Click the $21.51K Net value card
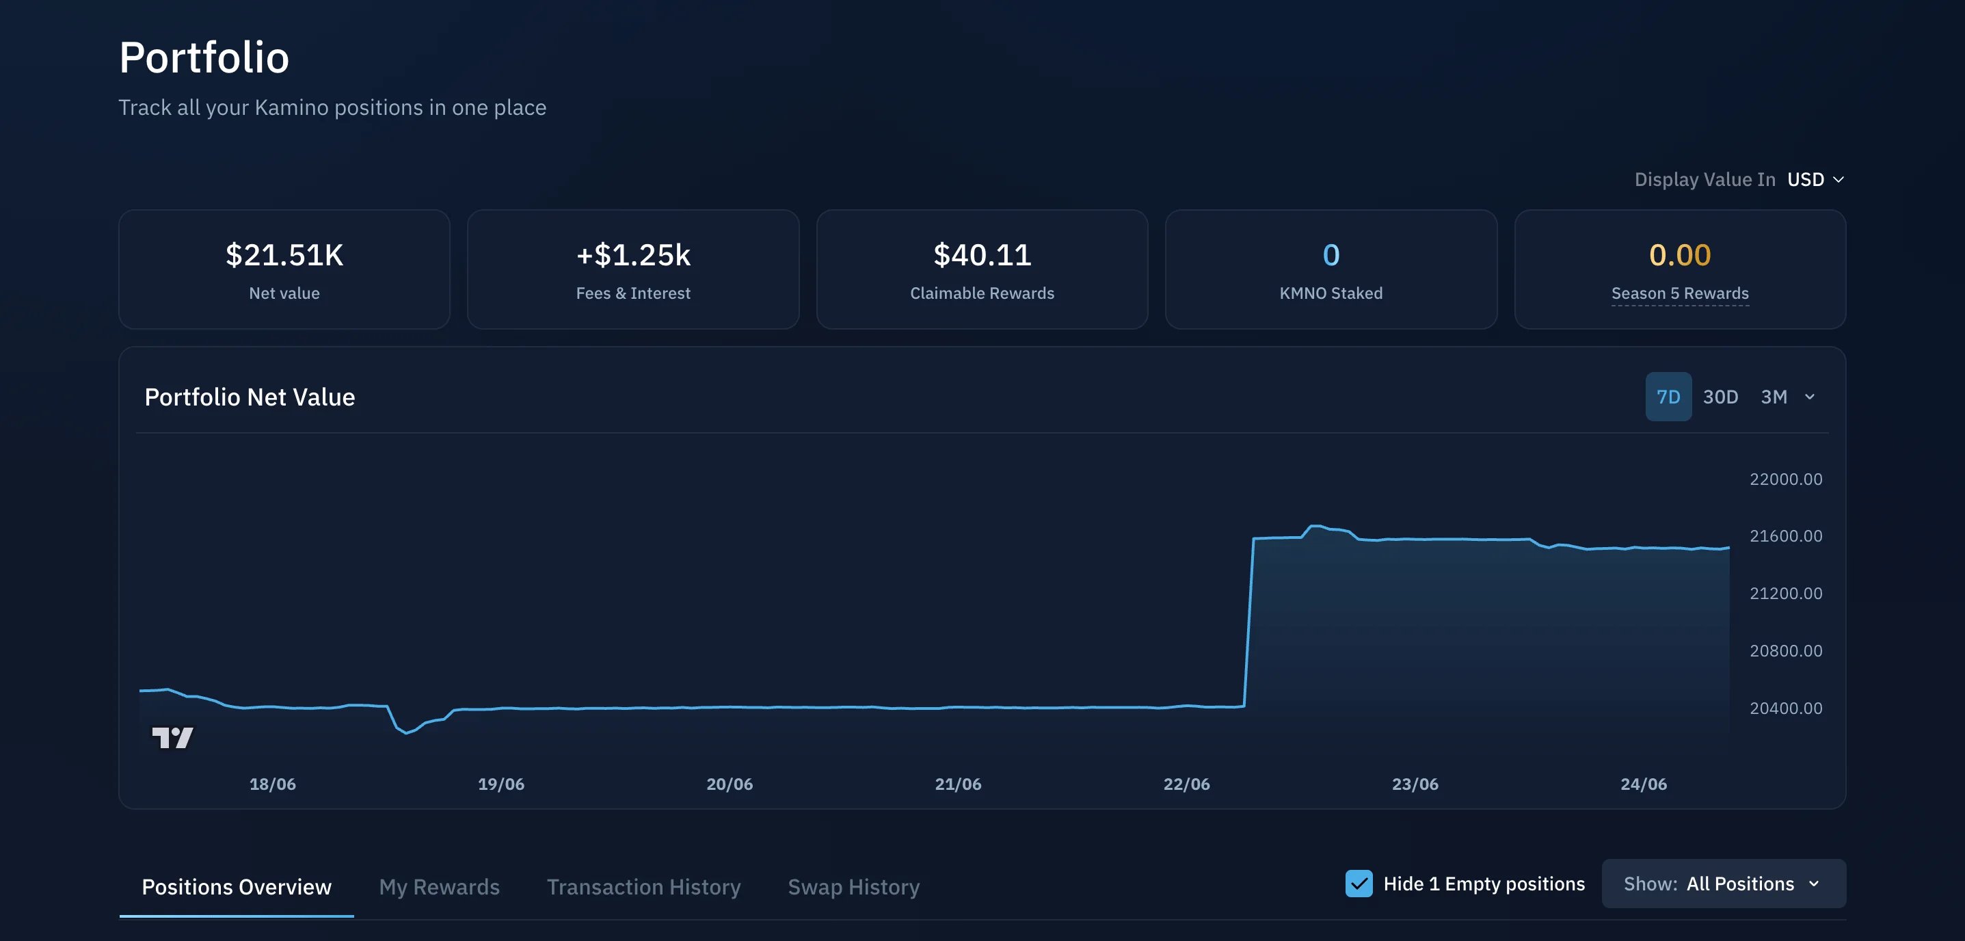 [284, 269]
